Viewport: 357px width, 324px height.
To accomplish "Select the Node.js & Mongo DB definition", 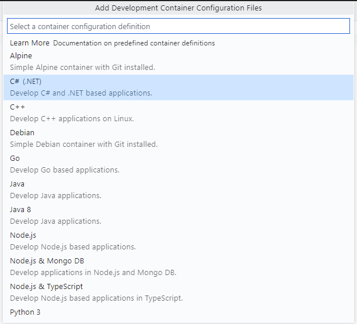I will coord(178,267).
